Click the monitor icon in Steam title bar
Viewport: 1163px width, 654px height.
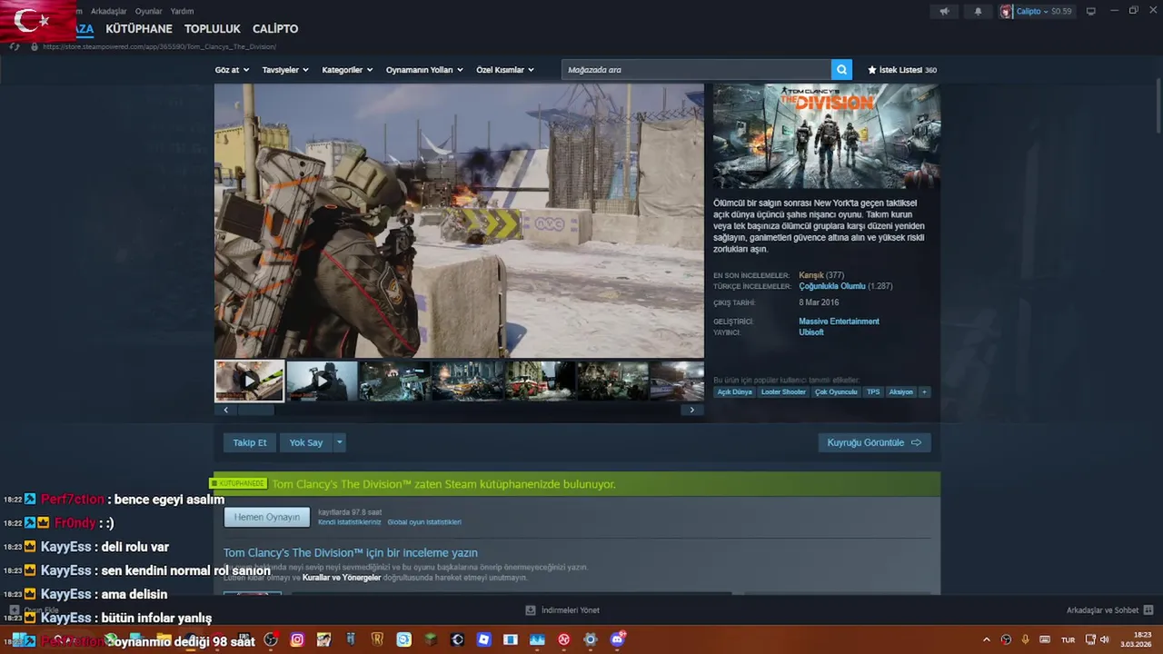[1091, 11]
